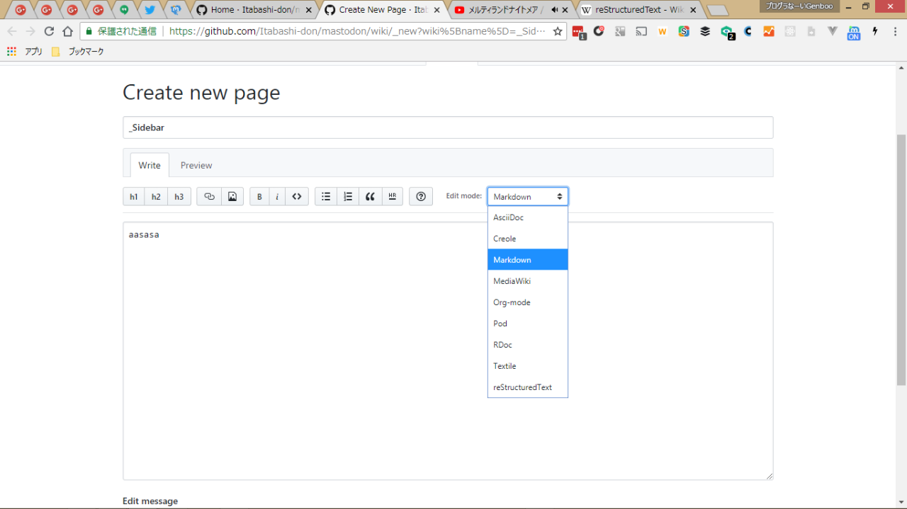Open the formatting help icon
This screenshot has height=509, width=907.
[421, 197]
